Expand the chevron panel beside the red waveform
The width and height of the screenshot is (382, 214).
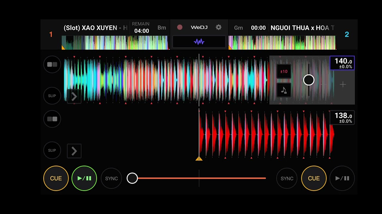pyautogui.click(x=74, y=151)
